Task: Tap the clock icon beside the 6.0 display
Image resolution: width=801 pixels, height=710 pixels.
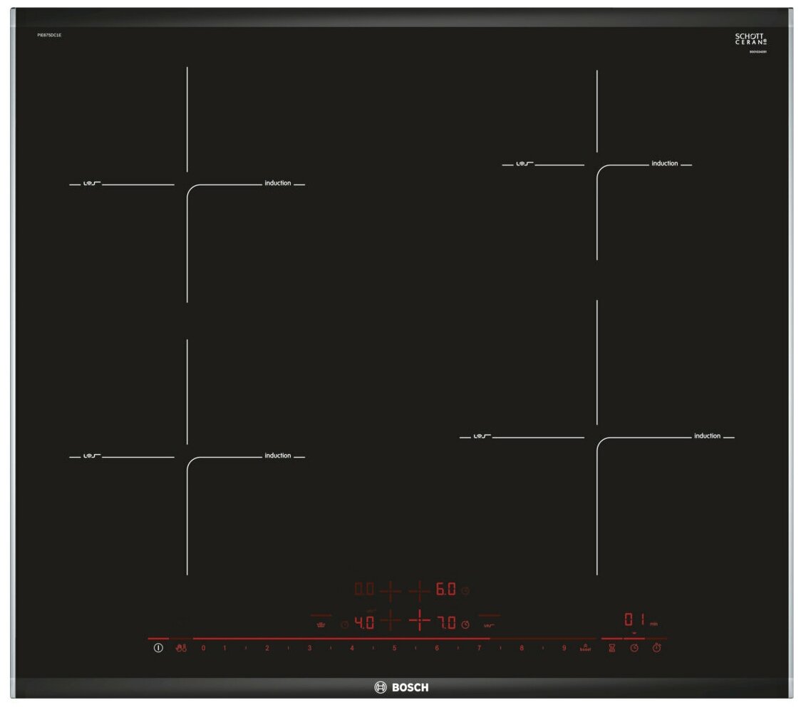Action: (465, 591)
